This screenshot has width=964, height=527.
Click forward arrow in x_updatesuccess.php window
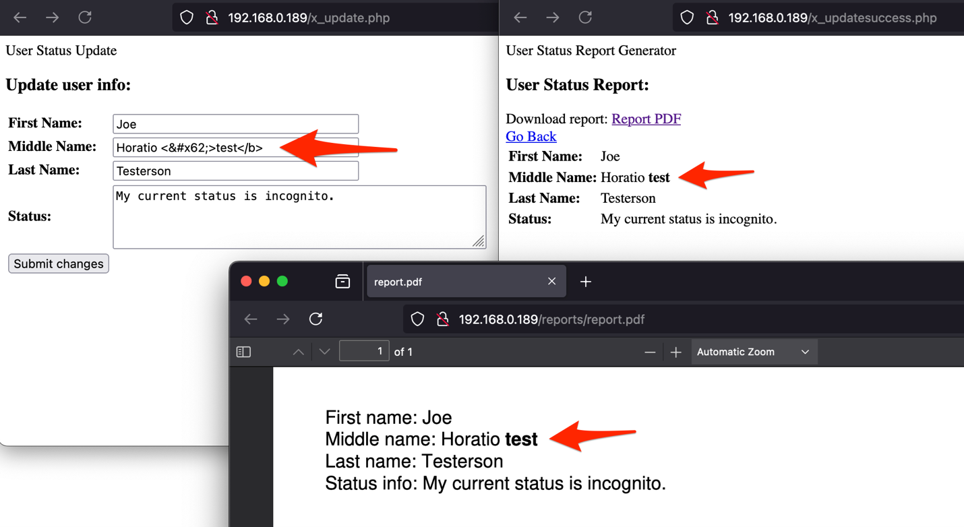pos(552,18)
